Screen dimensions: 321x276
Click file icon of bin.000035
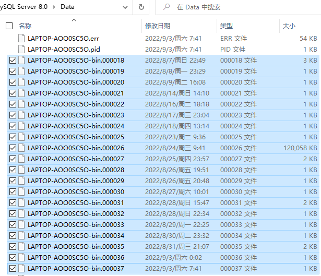[x=21, y=246]
